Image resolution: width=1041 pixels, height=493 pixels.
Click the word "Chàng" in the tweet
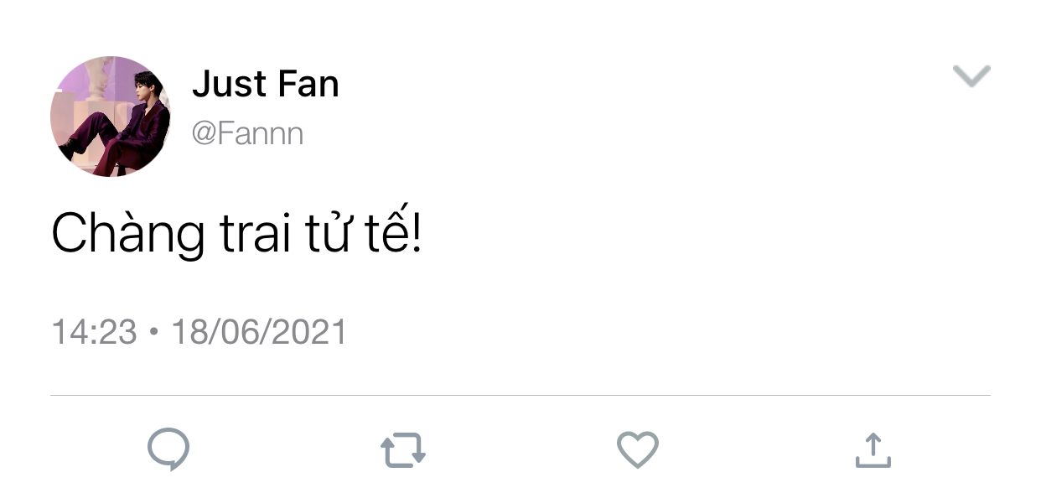click(x=128, y=235)
